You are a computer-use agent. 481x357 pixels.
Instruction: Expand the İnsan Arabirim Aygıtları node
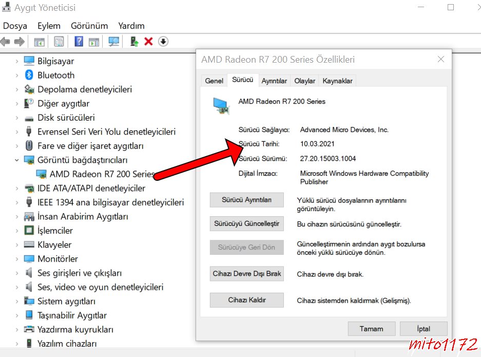(17, 216)
